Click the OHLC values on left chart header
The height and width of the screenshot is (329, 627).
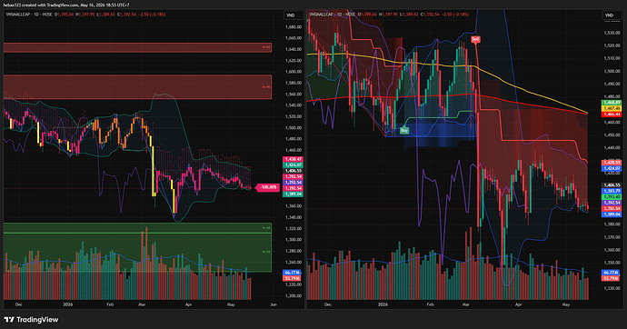pyautogui.click(x=111, y=15)
